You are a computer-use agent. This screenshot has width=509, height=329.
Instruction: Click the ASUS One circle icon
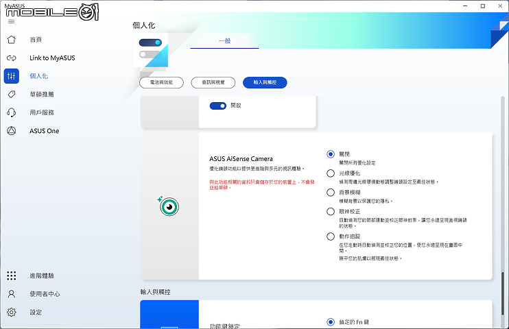pos(12,131)
